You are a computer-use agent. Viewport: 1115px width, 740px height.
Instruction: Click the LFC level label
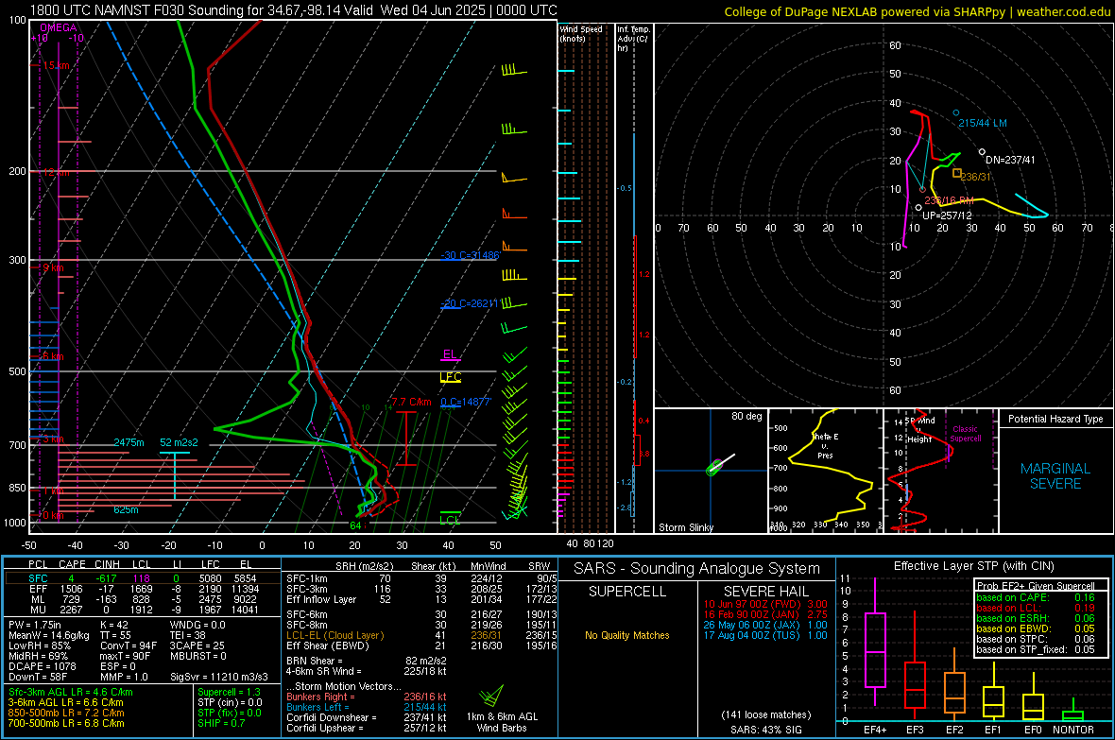pyautogui.click(x=451, y=376)
